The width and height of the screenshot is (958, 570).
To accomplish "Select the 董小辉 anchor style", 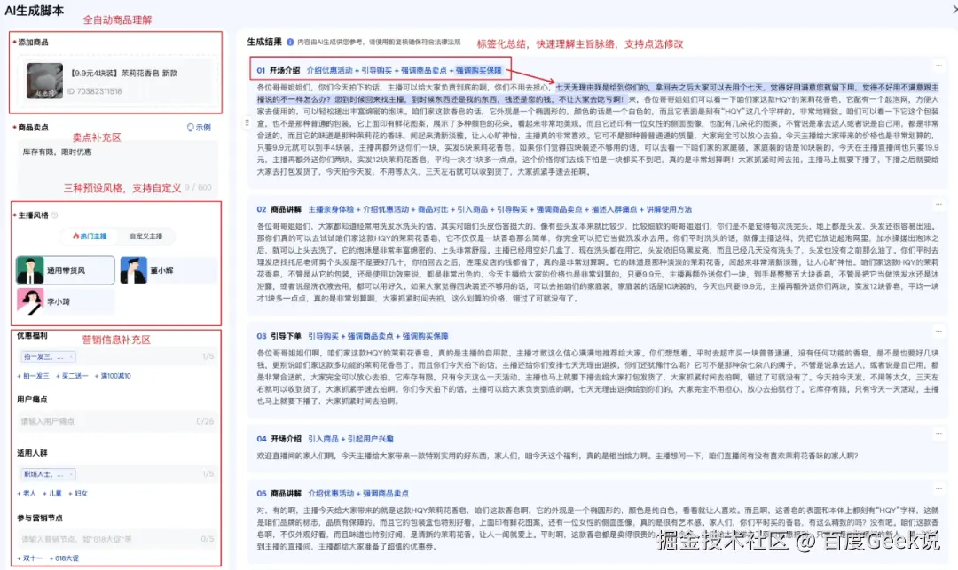I will pos(161,270).
